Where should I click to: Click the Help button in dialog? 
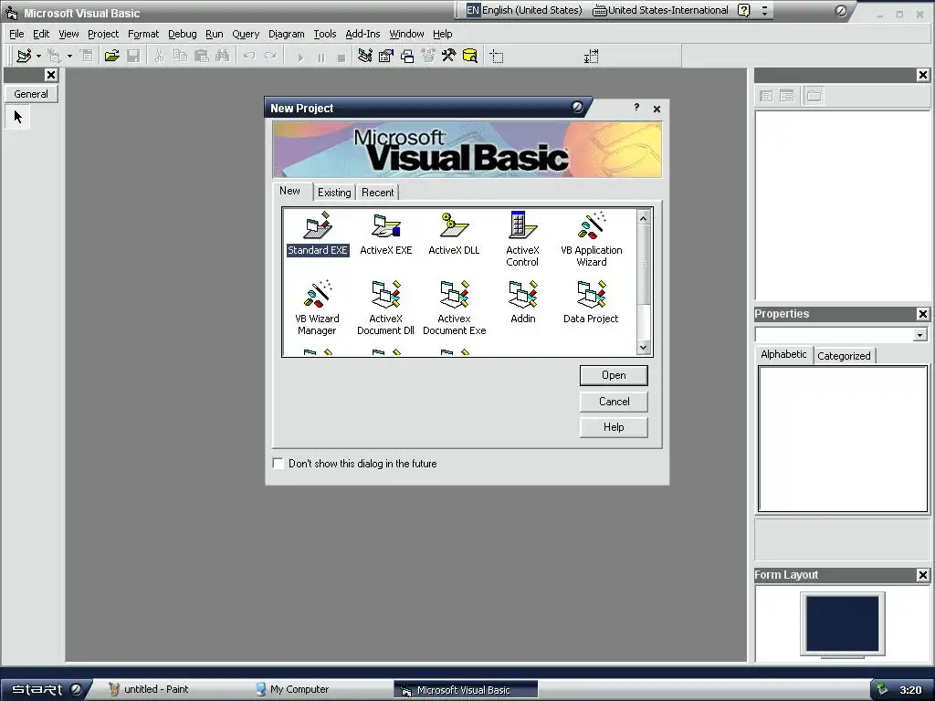(x=614, y=427)
